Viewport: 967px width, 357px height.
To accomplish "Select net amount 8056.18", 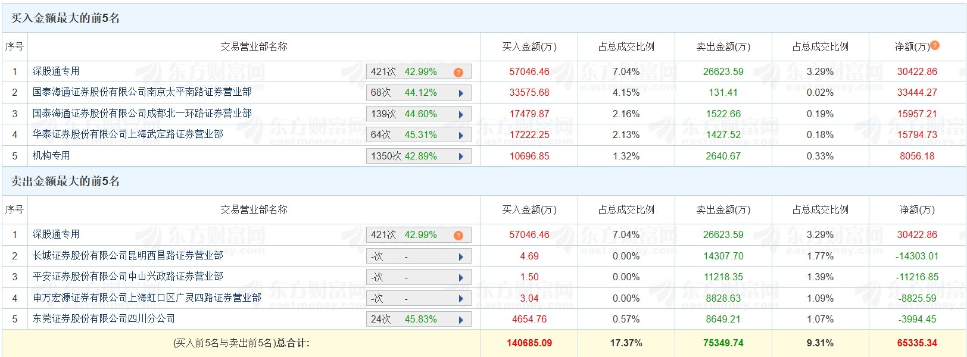I will 917,156.
